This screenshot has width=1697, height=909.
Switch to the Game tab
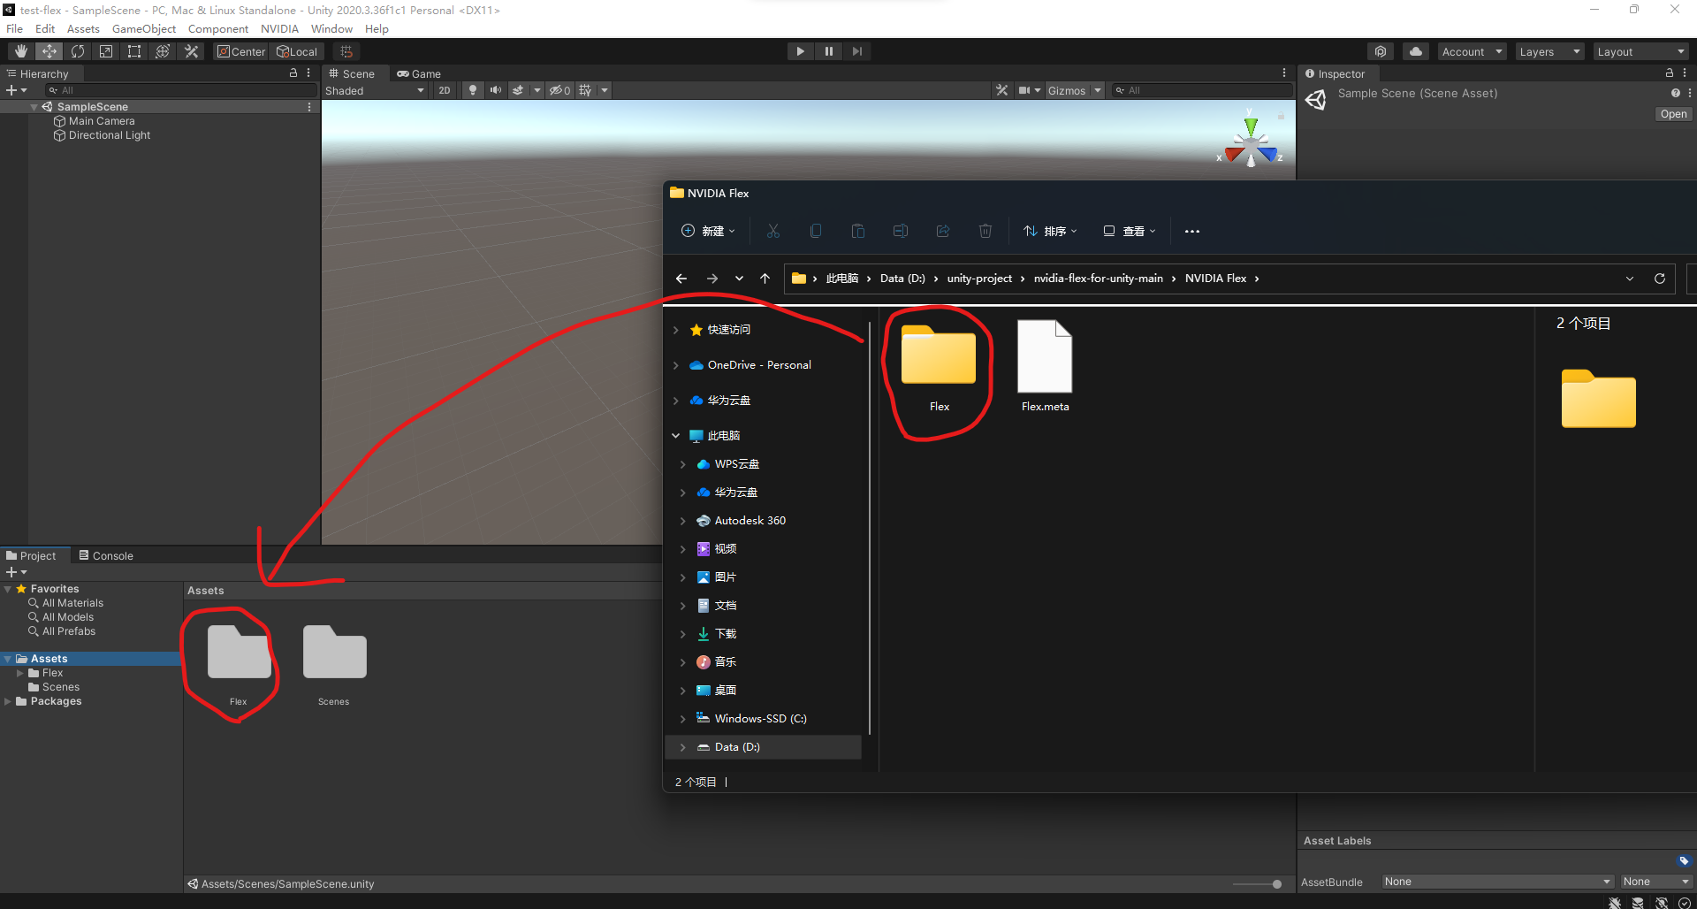coord(419,73)
